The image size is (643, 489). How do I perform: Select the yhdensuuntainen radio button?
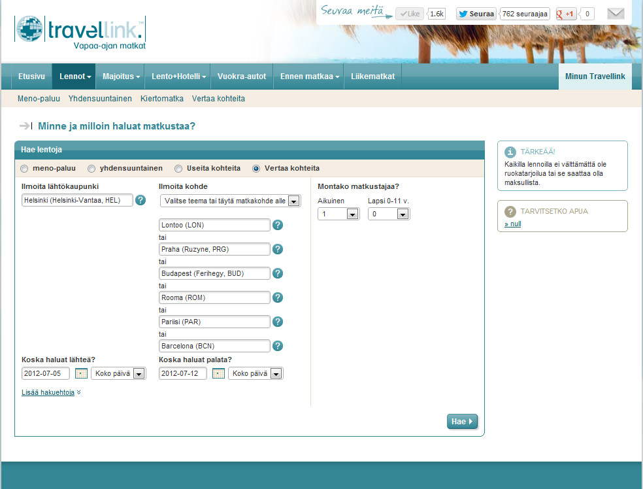coord(91,169)
